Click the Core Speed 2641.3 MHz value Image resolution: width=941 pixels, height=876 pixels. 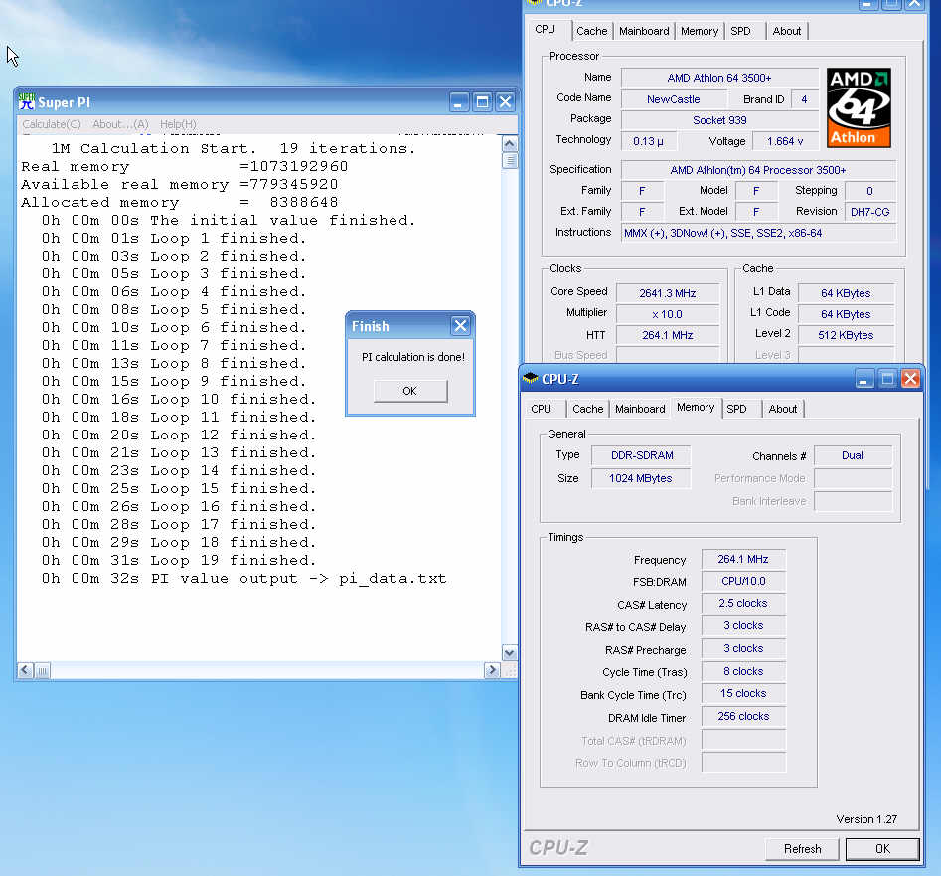pyautogui.click(x=668, y=293)
